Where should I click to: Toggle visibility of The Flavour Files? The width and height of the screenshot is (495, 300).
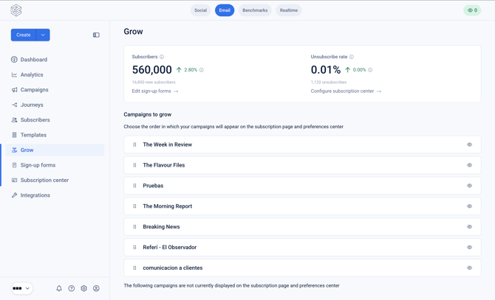click(469, 165)
